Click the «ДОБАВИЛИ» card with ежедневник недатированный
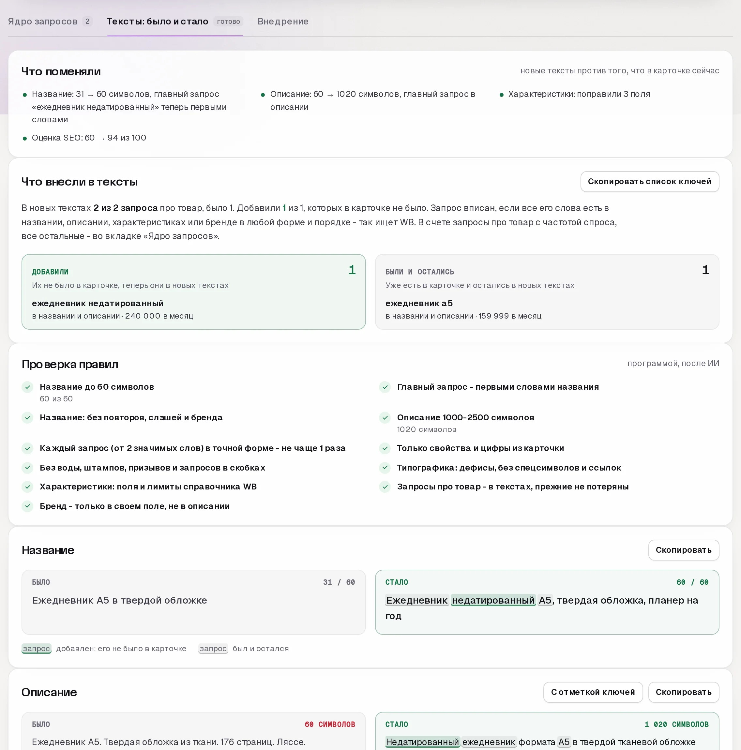 coord(193,292)
